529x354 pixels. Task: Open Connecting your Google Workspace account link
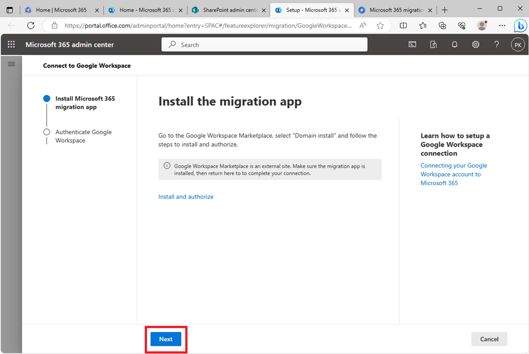[454, 174]
